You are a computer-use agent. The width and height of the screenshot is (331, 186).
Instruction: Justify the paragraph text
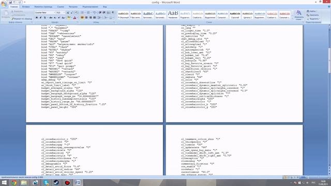pyautogui.click(x=95, y=18)
